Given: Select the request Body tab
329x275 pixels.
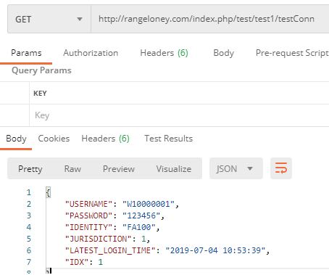Looking at the screenshot, I should [224, 53].
